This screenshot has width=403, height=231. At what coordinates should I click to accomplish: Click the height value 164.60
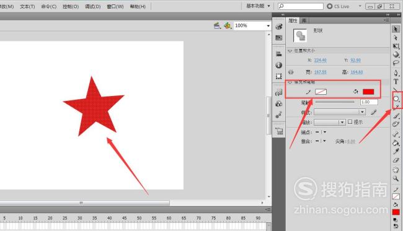(356, 72)
